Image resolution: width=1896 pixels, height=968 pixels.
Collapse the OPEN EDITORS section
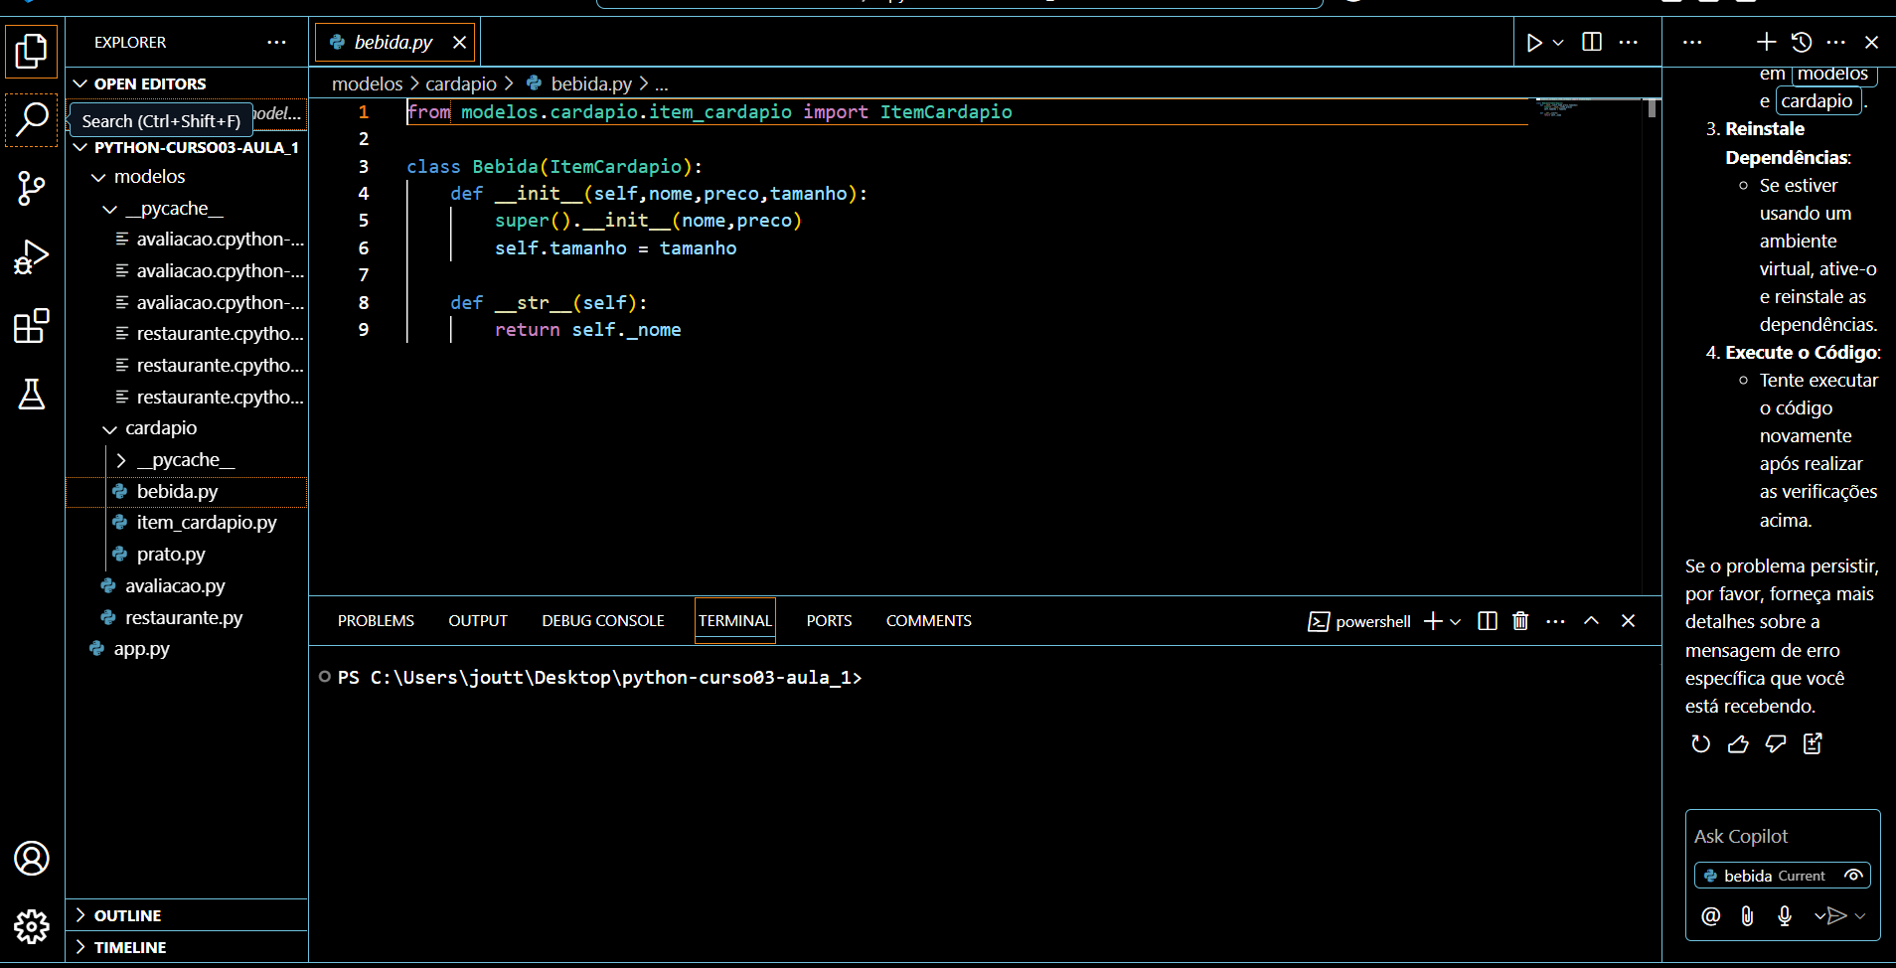[x=187, y=83]
